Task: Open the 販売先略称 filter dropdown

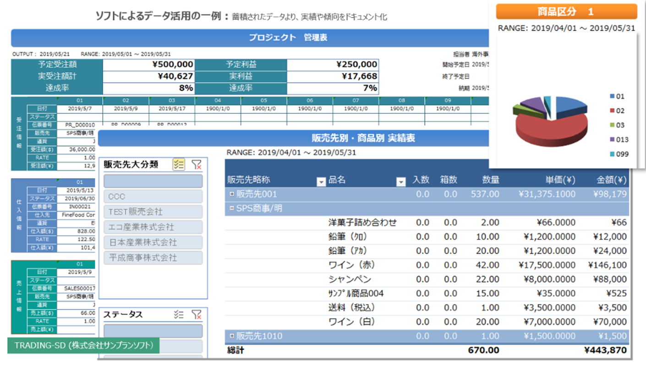Action: tap(321, 181)
